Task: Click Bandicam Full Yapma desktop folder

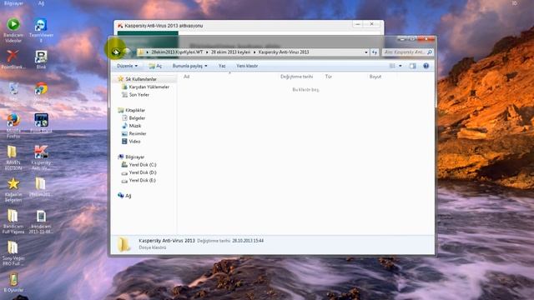Action: point(13,222)
